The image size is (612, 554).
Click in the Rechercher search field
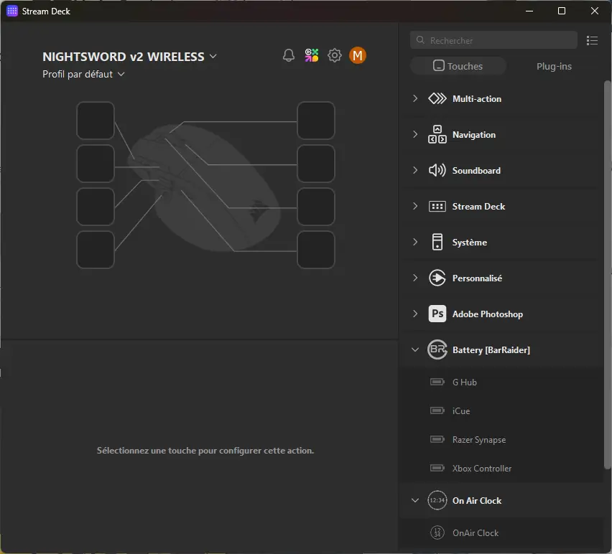(493, 40)
